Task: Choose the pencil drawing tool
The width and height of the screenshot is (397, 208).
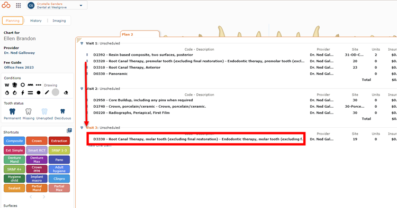Action: click(x=47, y=92)
